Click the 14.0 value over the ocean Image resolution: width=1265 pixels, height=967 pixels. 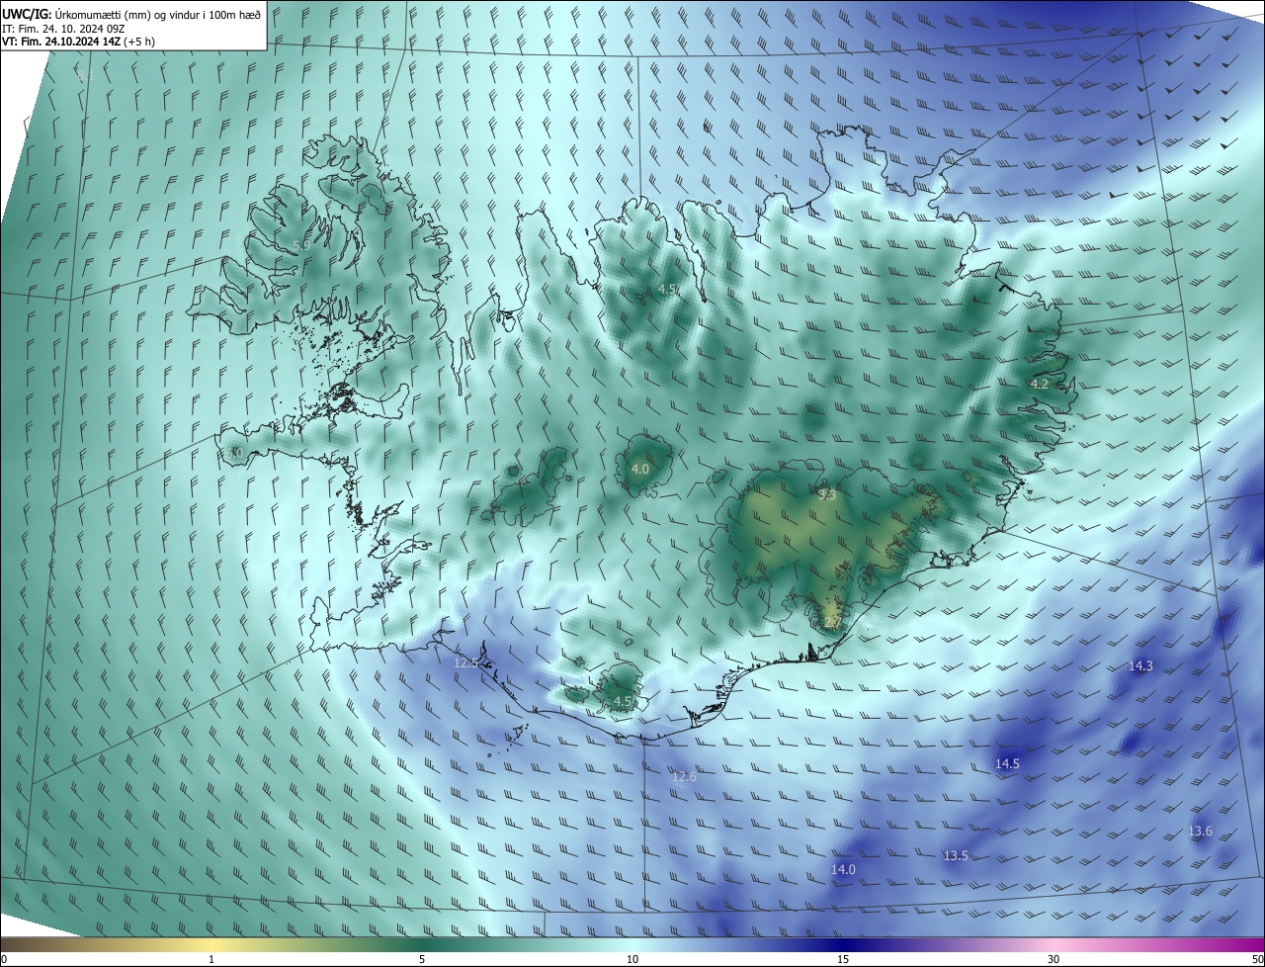[843, 870]
